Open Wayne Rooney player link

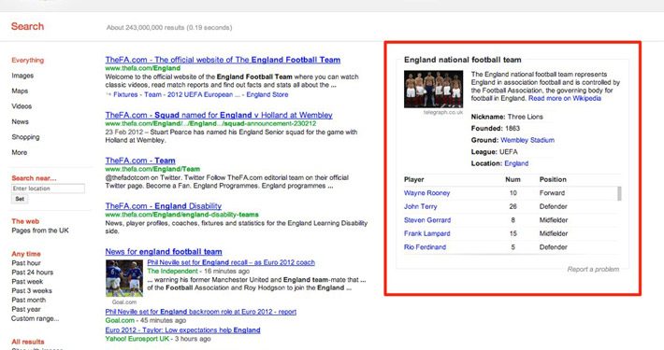tap(426, 193)
